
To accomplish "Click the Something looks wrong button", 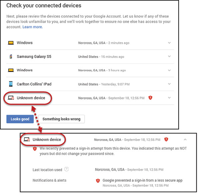I will click(61, 119).
